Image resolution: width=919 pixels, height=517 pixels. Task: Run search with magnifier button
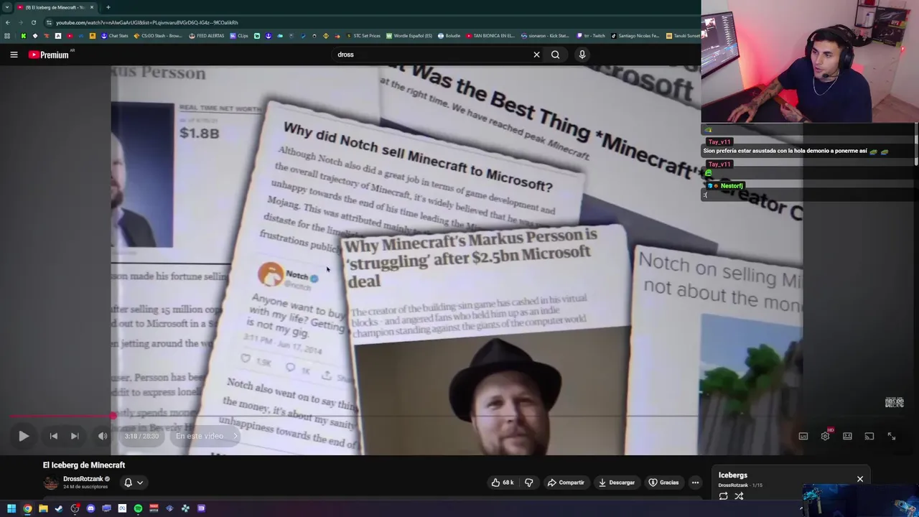[555, 55]
